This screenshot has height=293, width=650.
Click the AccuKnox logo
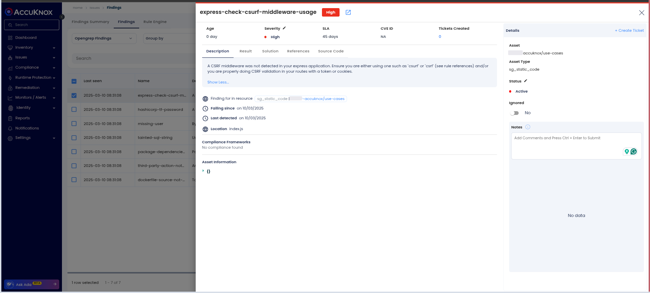pyautogui.click(x=29, y=12)
